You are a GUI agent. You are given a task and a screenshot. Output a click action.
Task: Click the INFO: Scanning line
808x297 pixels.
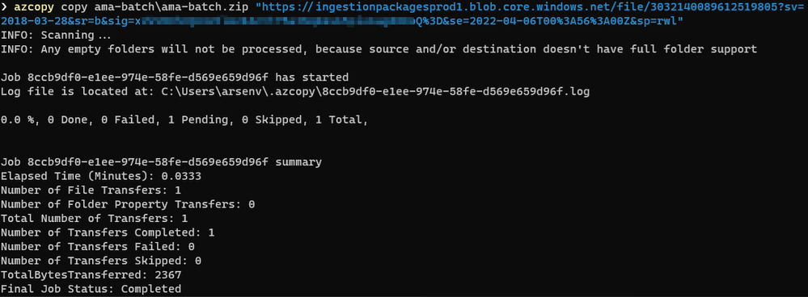click(56, 36)
